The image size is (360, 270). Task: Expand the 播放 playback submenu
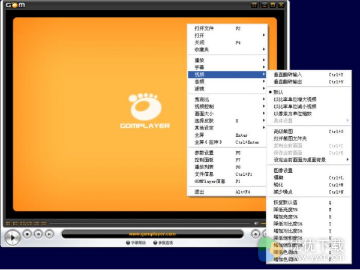coord(227,60)
